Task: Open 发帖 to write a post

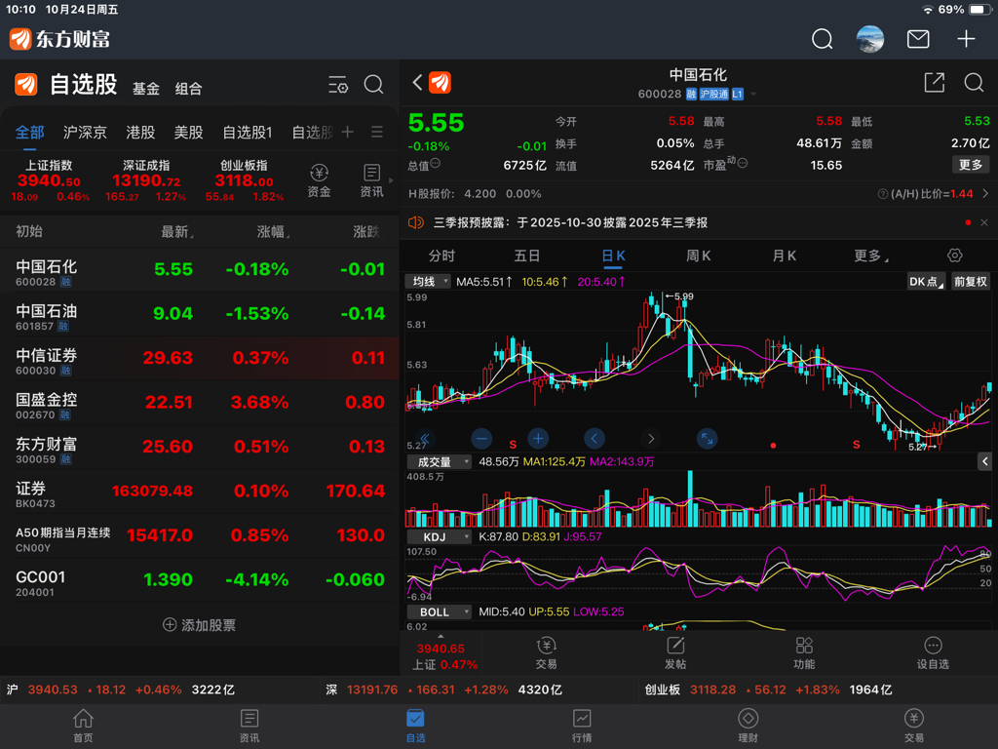Action: pos(675,652)
